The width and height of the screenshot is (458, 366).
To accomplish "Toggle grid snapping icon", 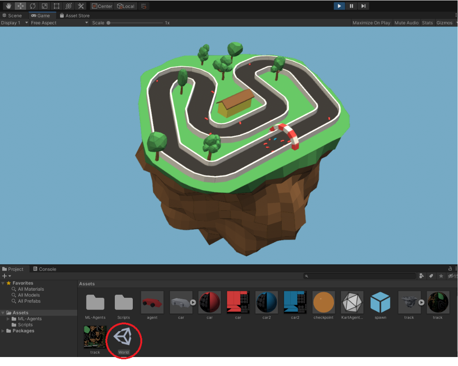I will (x=144, y=6).
